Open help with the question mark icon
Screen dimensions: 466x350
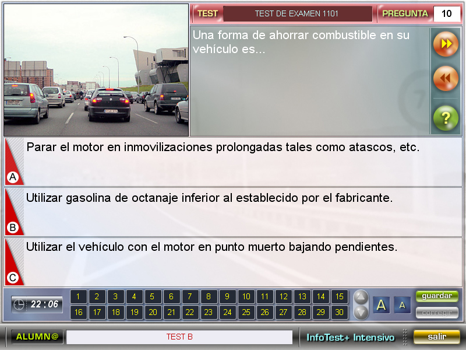(446, 118)
